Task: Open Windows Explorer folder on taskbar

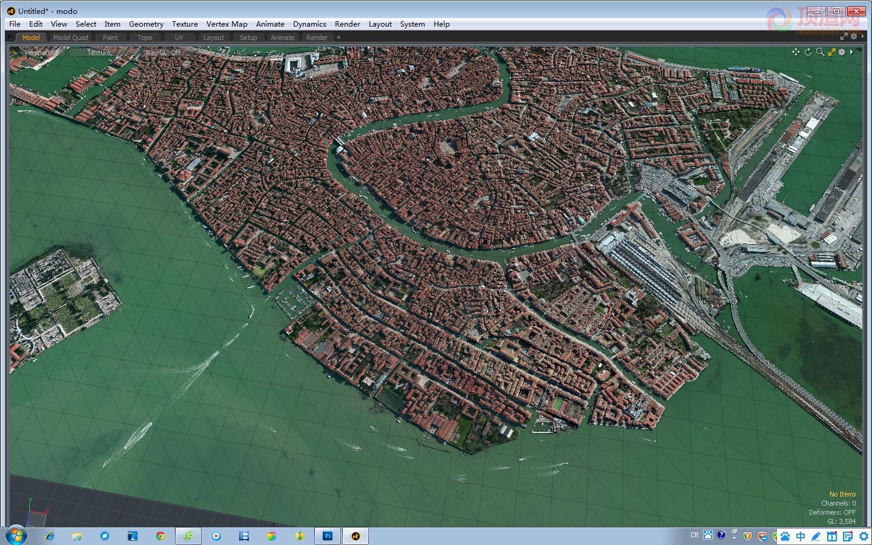Action: point(77,536)
